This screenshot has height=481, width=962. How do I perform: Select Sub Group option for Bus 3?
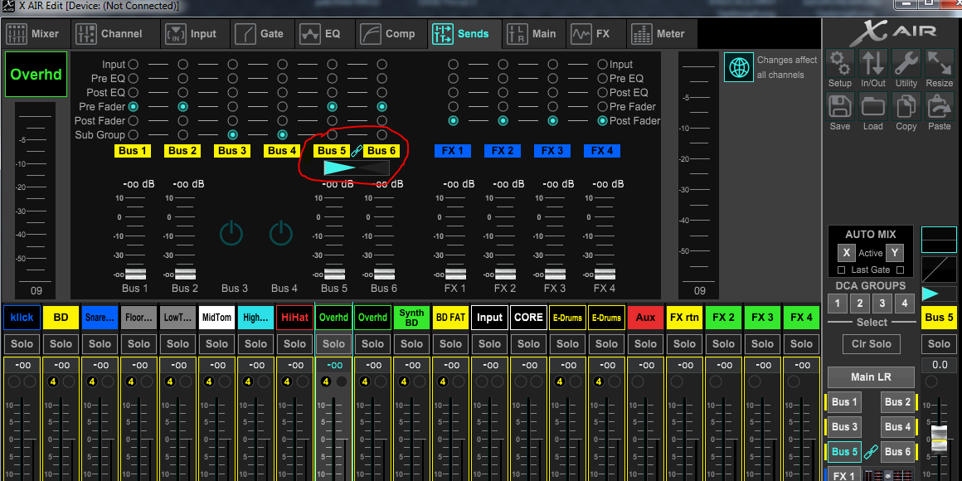(x=232, y=135)
